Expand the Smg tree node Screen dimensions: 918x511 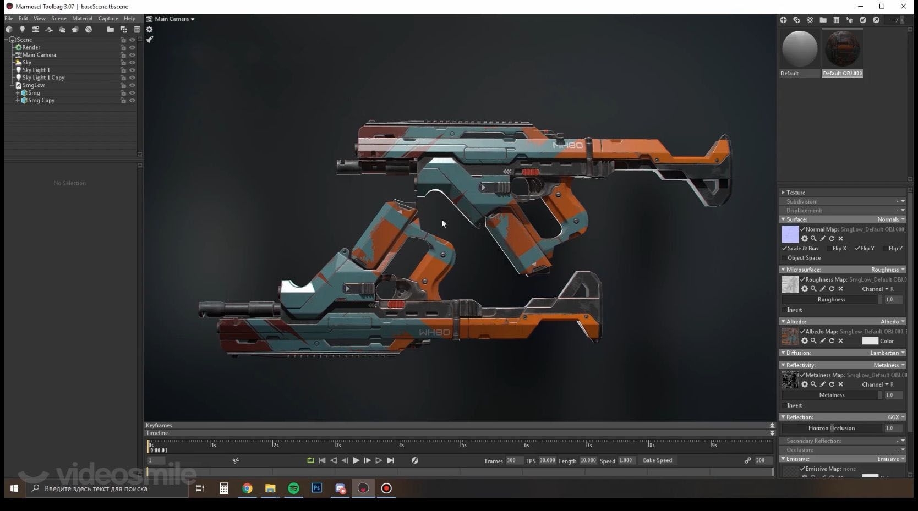coord(18,93)
